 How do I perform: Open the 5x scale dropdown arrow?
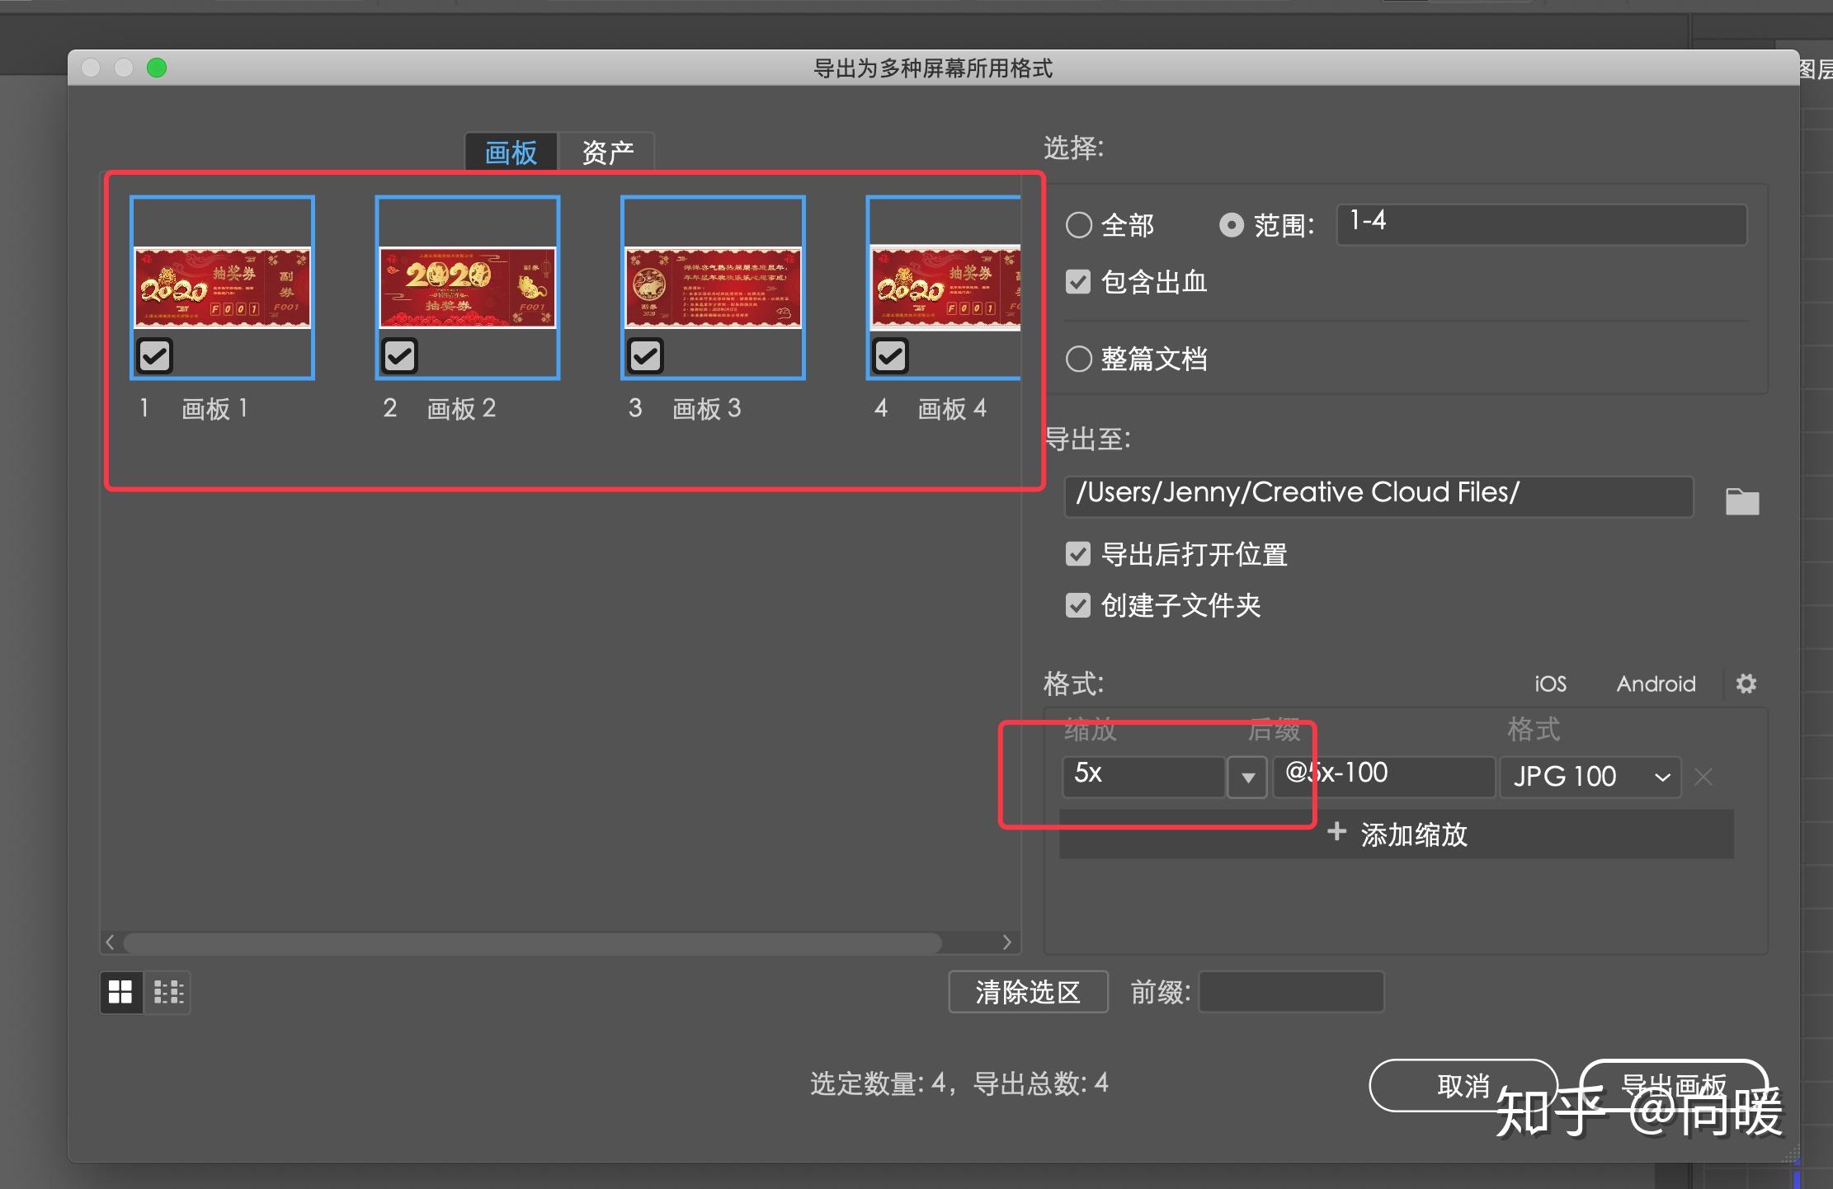(x=1247, y=777)
